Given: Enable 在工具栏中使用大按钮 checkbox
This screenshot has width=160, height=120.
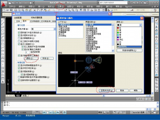Looking at the screenshot, I should tap(19, 41).
